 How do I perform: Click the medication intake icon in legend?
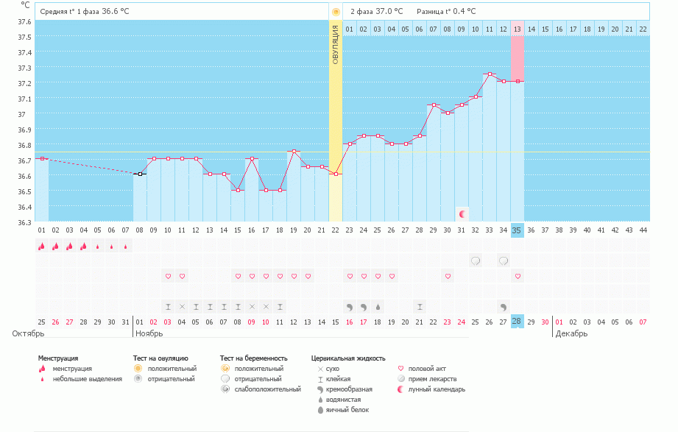pyautogui.click(x=401, y=379)
